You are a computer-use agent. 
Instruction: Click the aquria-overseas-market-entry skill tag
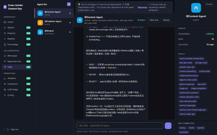pyautogui.click(x=192, y=59)
